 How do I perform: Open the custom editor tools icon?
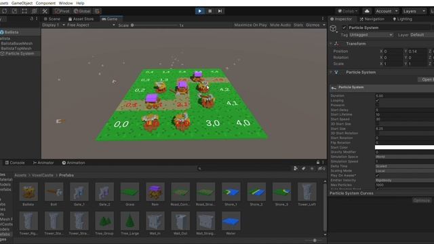45,11
